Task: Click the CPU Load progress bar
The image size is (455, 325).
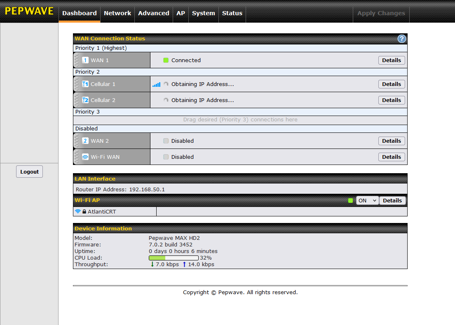Action: click(174, 258)
